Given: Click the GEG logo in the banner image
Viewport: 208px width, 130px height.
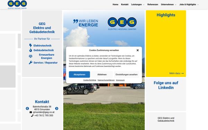Looking at the screenshot, I should tap(122, 24).
